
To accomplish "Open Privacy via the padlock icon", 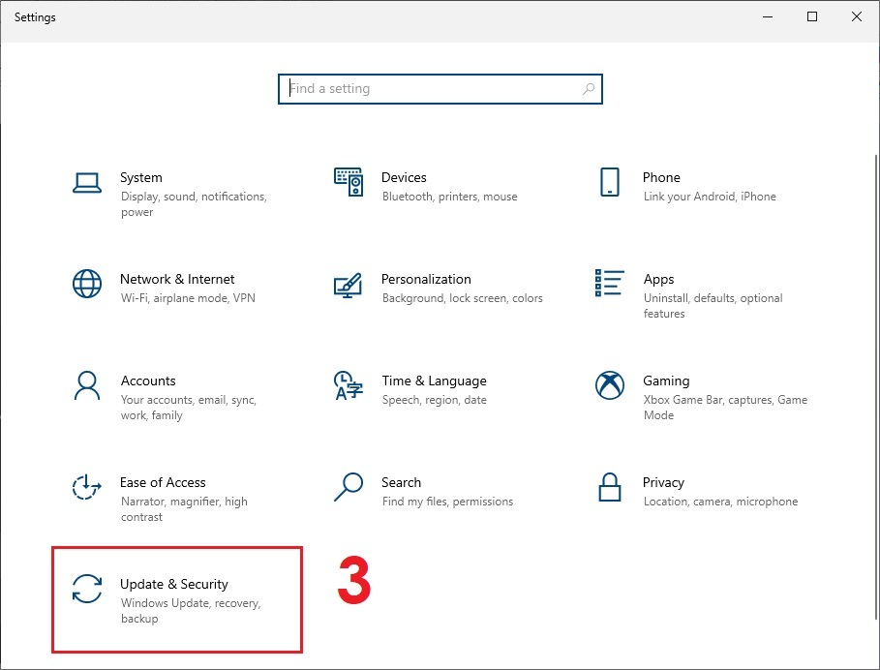I will click(609, 487).
